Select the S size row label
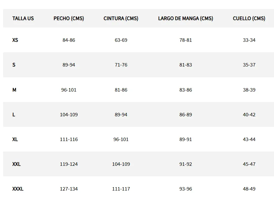 point(14,65)
